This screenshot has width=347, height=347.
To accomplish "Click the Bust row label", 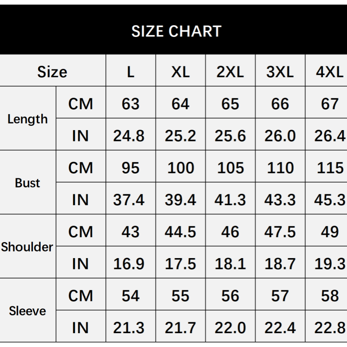I will click(x=28, y=183).
